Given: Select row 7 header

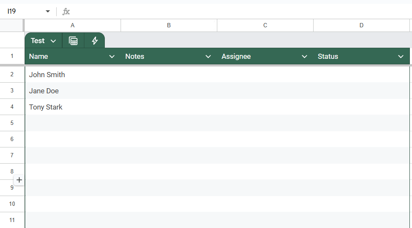Looking at the screenshot, I should (x=12, y=155).
